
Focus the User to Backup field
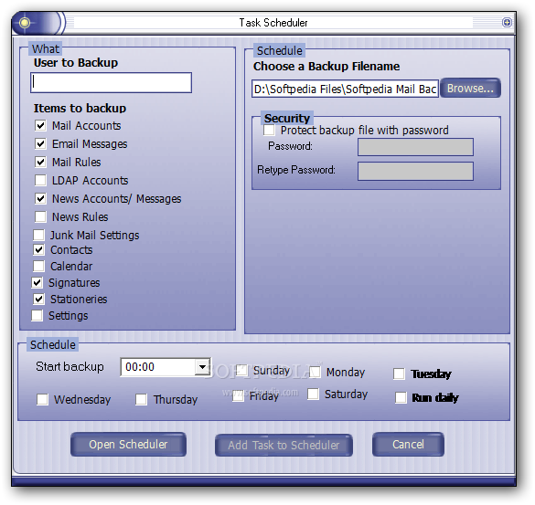[112, 82]
